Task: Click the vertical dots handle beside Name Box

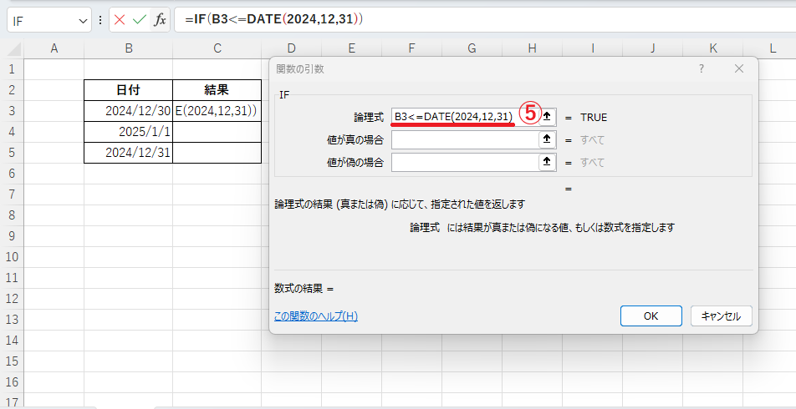Action: [100, 20]
